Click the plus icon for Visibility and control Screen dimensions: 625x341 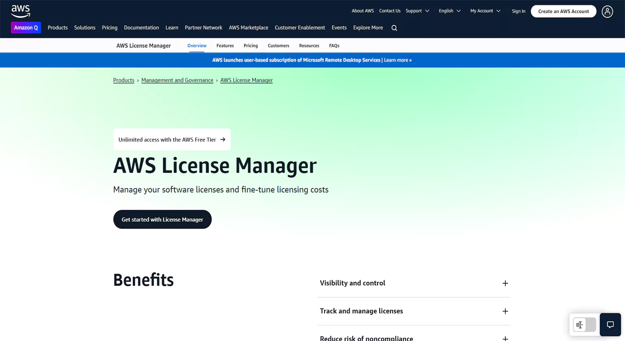pos(505,283)
